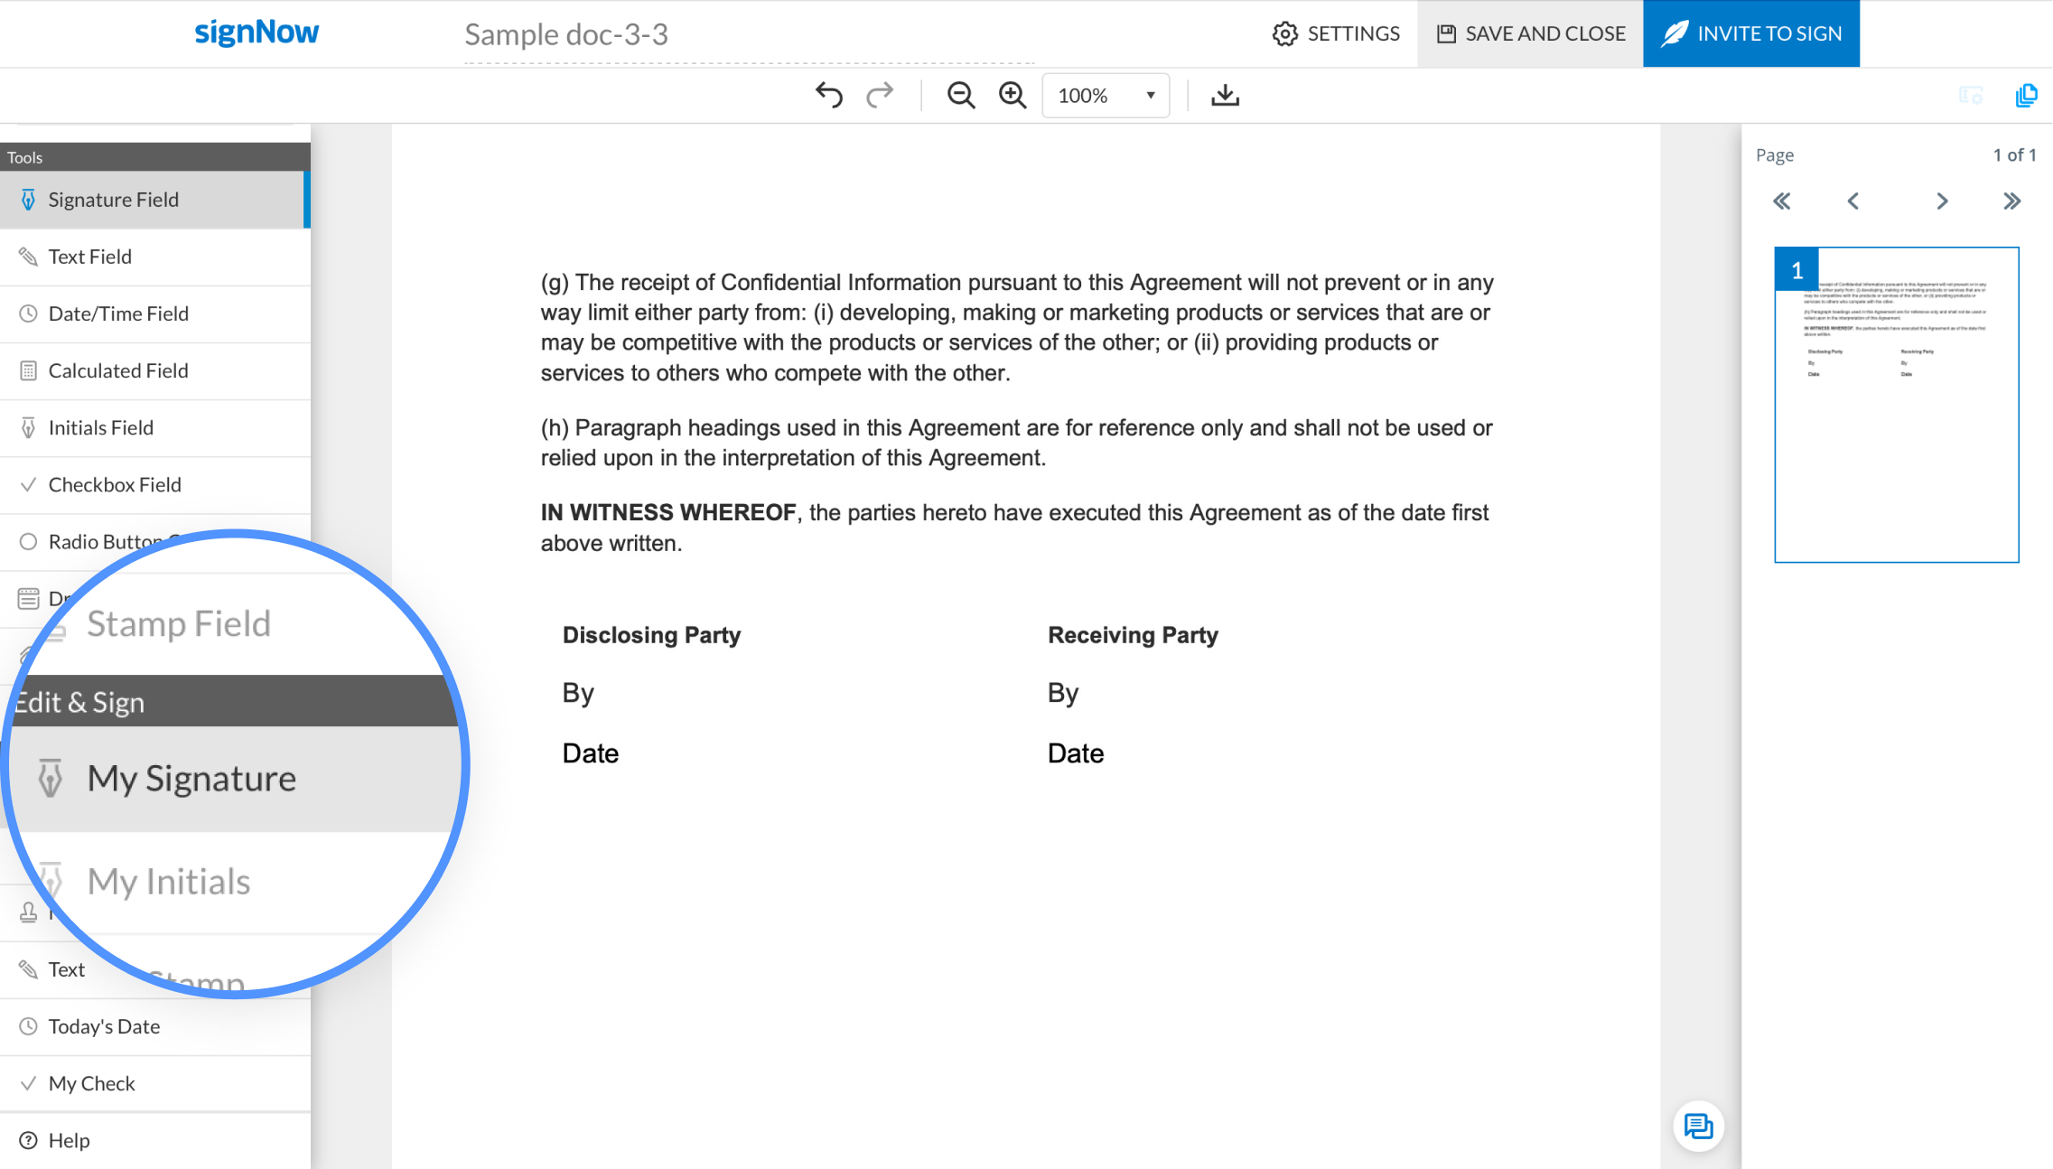The height and width of the screenshot is (1169, 2053).
Task: Click the redo arrow icon
Action: click(880, 95)
